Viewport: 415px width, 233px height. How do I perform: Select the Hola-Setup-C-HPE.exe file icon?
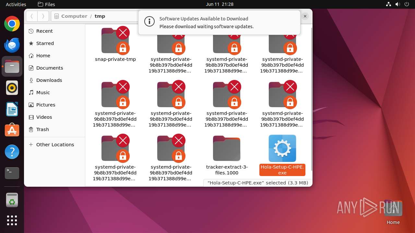[x=282, y=148]
